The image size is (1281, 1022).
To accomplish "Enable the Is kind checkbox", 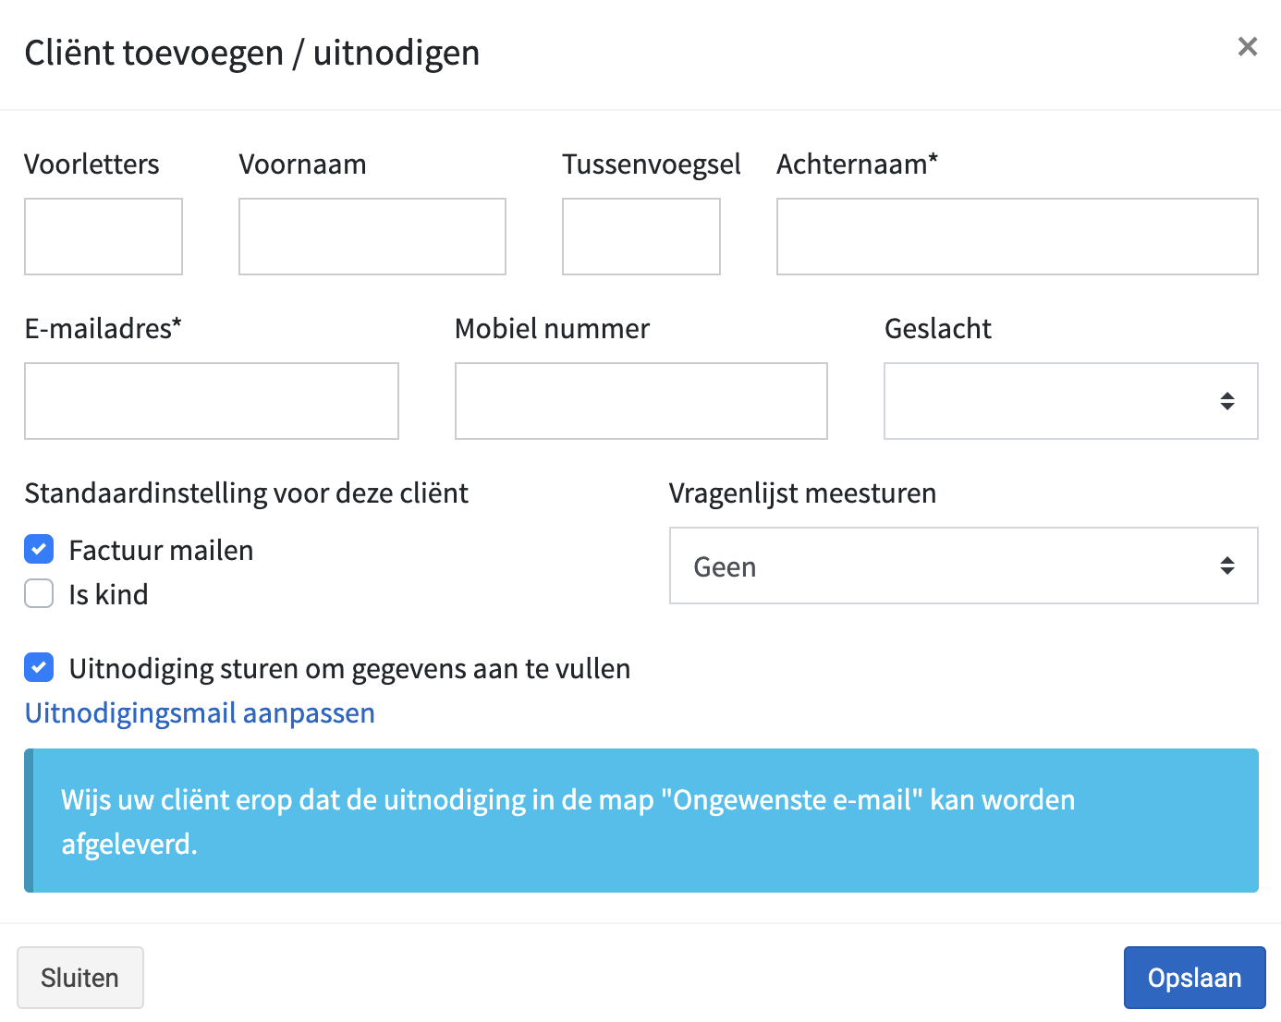I will (39, 593).
